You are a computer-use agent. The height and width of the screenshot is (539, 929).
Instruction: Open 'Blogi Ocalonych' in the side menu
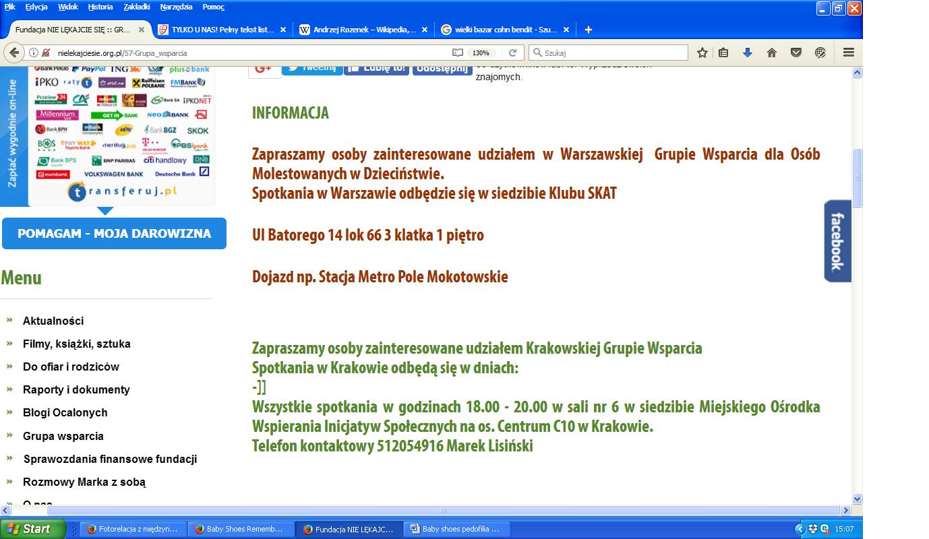pos(65,412)
